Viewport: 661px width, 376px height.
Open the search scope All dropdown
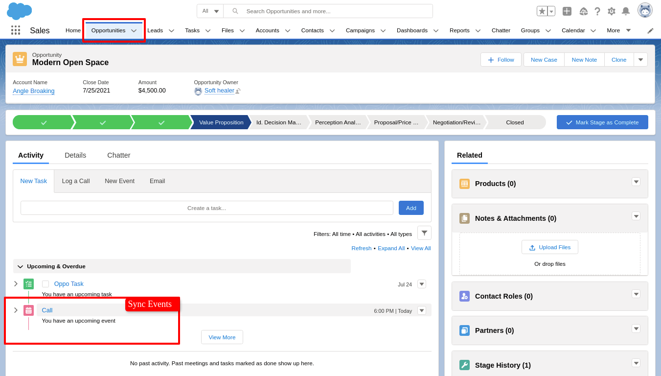click(x=210, y=11)
